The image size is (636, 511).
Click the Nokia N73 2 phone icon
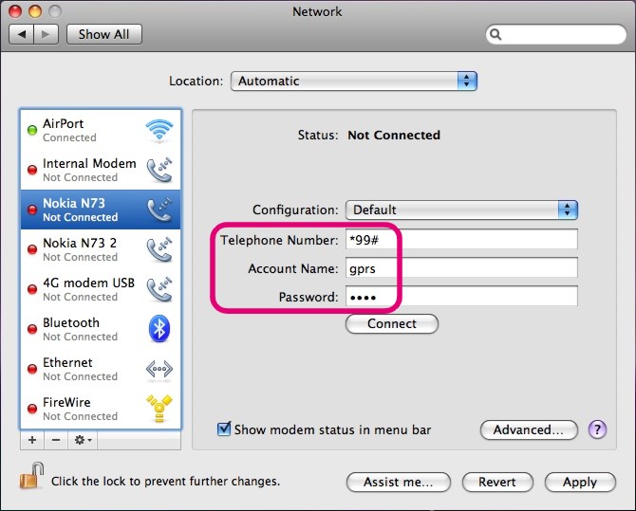(159, 249)
